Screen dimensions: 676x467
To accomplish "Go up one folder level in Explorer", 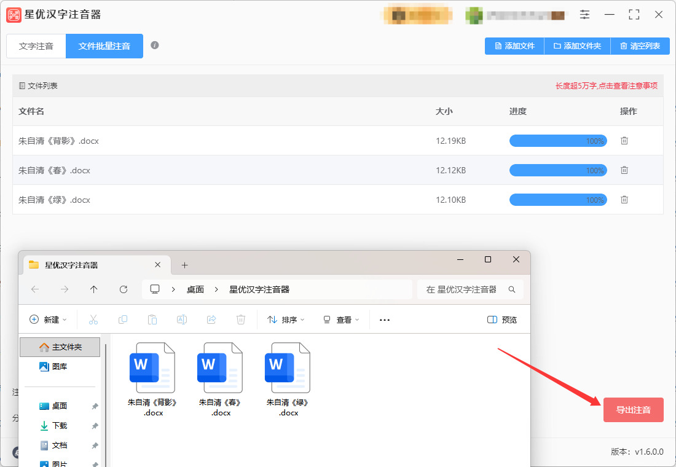I will point(93,289).
